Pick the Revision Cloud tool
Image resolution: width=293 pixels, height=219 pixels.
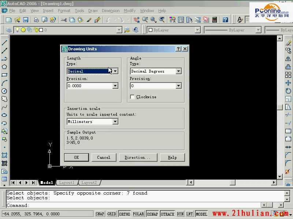click(4, 99)
